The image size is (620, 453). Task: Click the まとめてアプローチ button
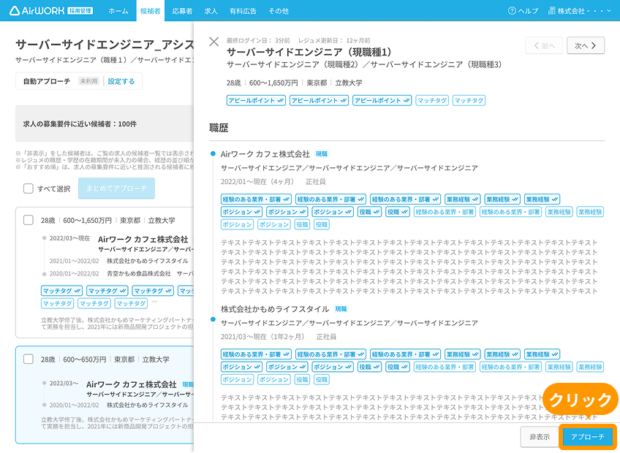click(x=116, y=189)
